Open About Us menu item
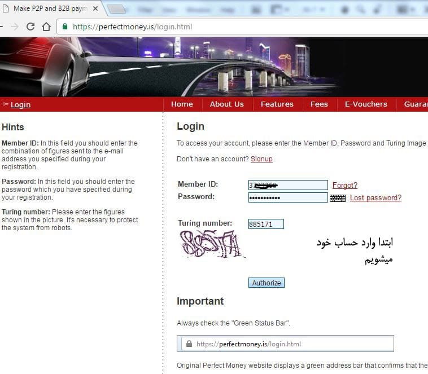The width and height of the screenshot is (428, 374). tap(226, 104)
